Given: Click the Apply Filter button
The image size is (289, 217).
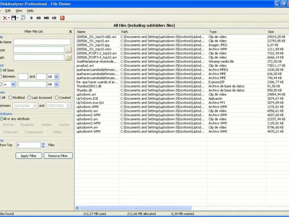Looking at the screenshot, I should tap(29, 156).
